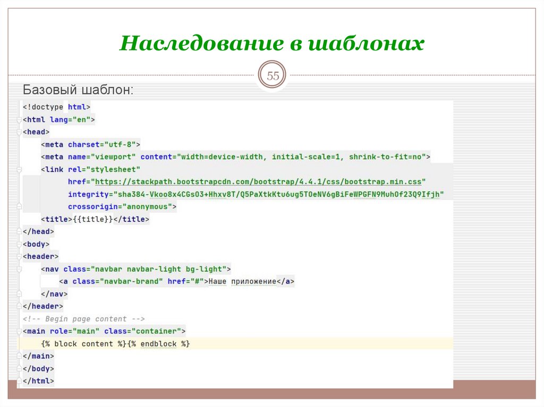This screenshot has height=407, width=544.
Task: Click the Наше приложение anchor text
Action: tap(242, 281)
